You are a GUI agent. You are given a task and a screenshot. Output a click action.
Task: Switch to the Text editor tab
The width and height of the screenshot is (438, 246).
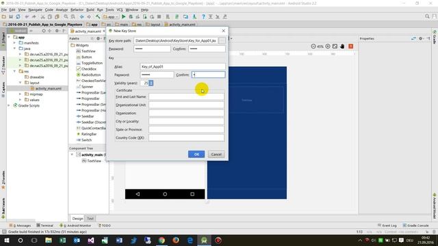click(x=90, y=219)
